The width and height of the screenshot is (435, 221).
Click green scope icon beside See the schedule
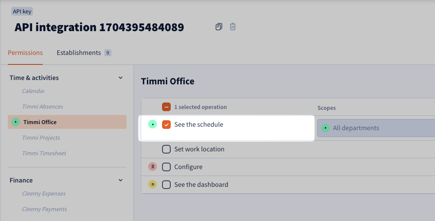click(x=153, y=125)
